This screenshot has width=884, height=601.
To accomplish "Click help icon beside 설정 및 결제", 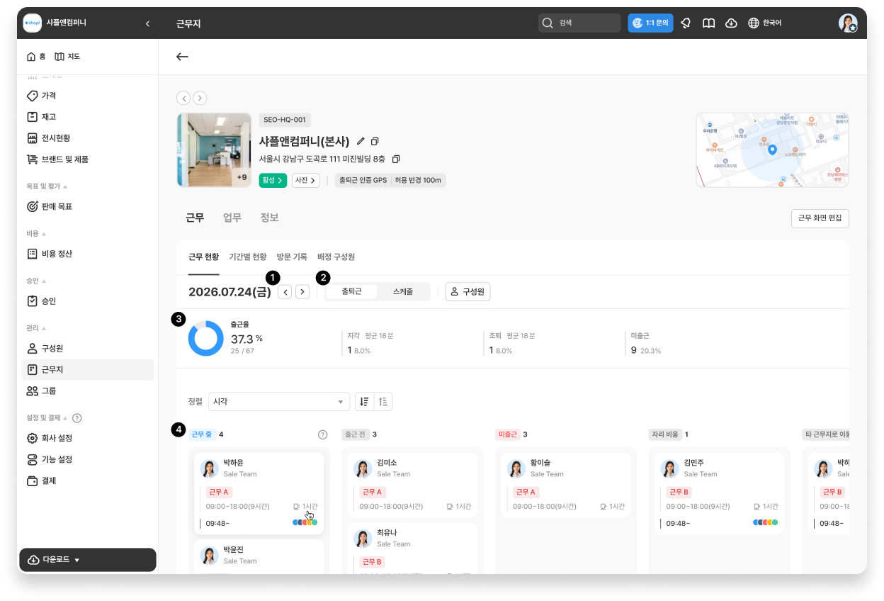I will (77, 418).
